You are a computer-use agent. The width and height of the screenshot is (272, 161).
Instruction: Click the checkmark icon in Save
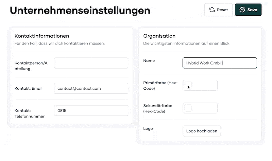pyautogui.click(x=242, y=10)
